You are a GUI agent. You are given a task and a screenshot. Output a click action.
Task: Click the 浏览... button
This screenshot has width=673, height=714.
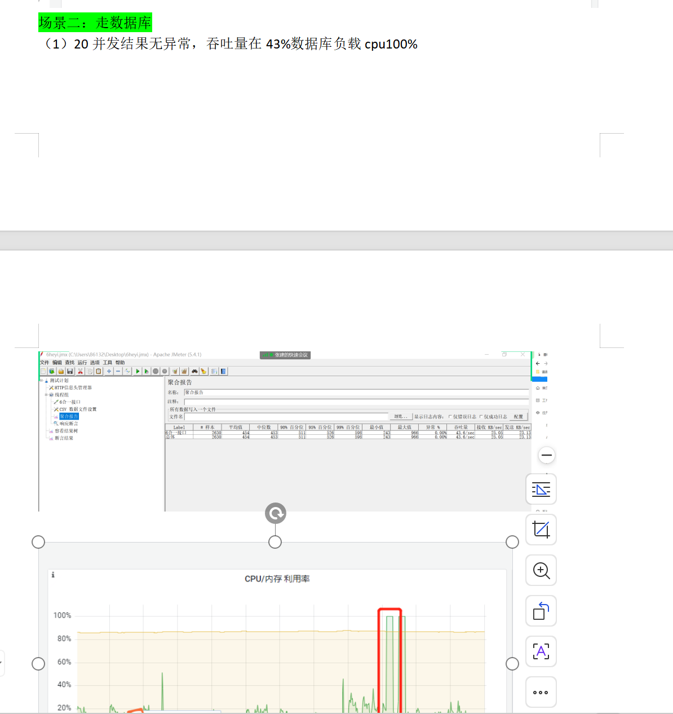pyautogui.click(x=401, y=416)
